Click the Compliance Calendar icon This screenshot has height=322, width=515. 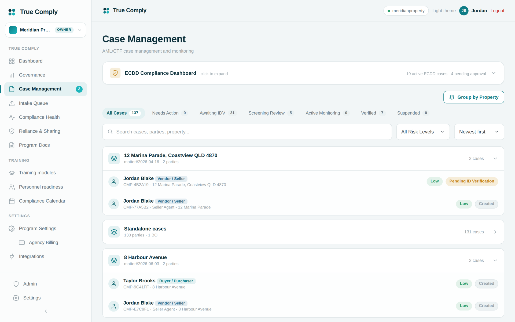coord(12,201)
